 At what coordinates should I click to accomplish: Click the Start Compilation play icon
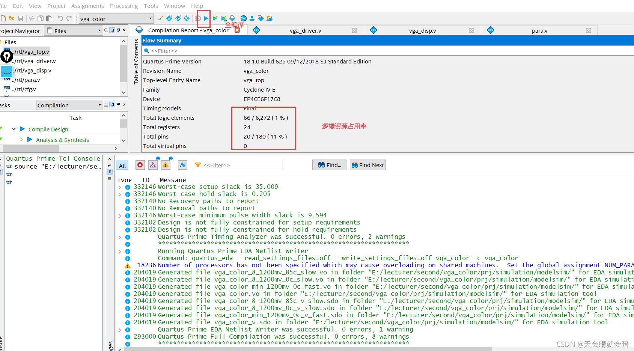click(x=206, y=18)
